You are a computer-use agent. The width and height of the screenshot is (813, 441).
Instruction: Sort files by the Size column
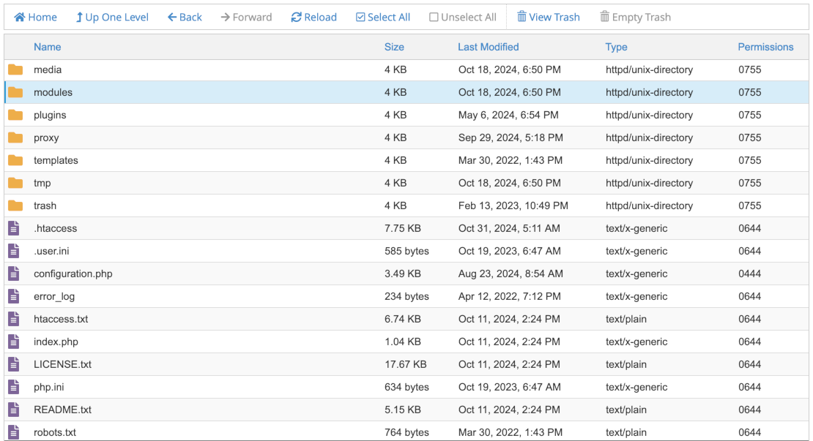pos(394,47)
